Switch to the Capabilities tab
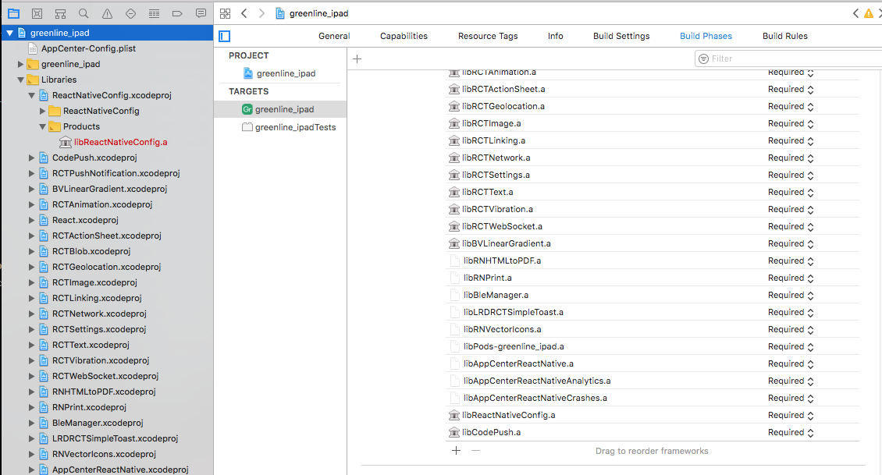Viewport: 882px width, 475px height. [x=404, y=36]
